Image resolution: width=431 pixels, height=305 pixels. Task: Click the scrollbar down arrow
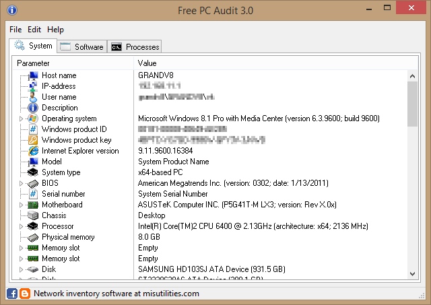pos(412,273)
